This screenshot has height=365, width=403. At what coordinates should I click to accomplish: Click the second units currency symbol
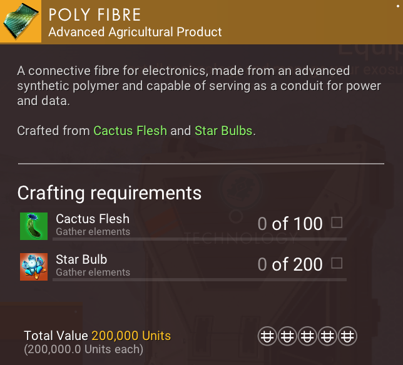click(x=287, y=336)
